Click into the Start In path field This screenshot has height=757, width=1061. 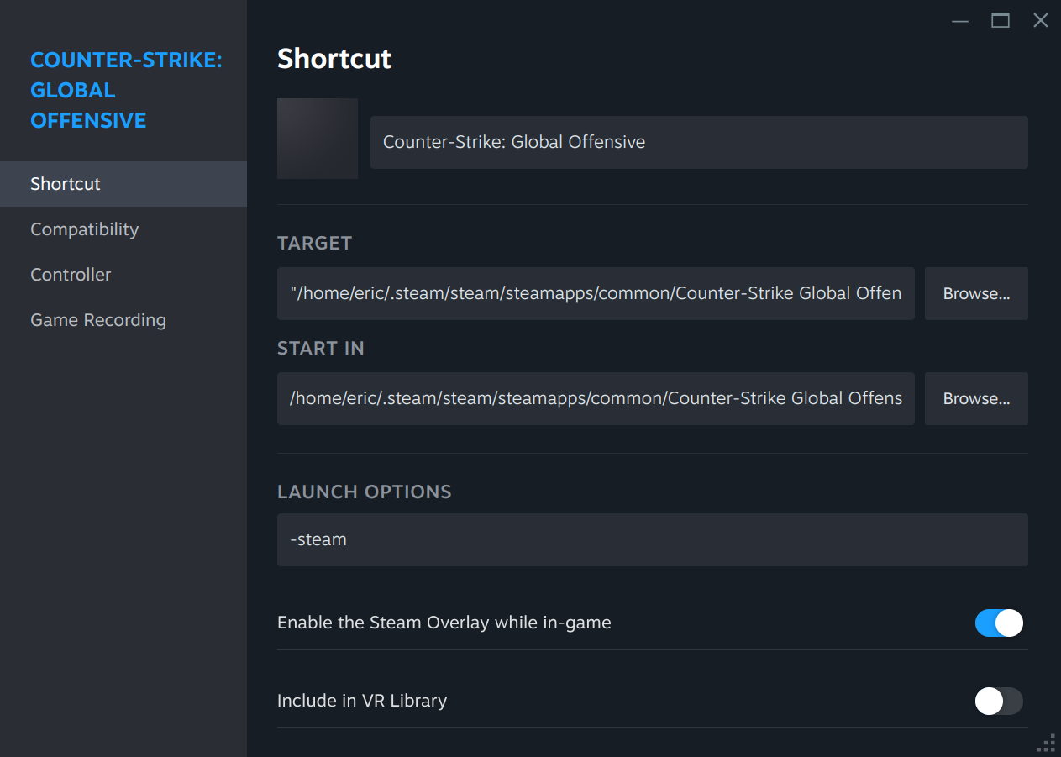pos(596,398)
